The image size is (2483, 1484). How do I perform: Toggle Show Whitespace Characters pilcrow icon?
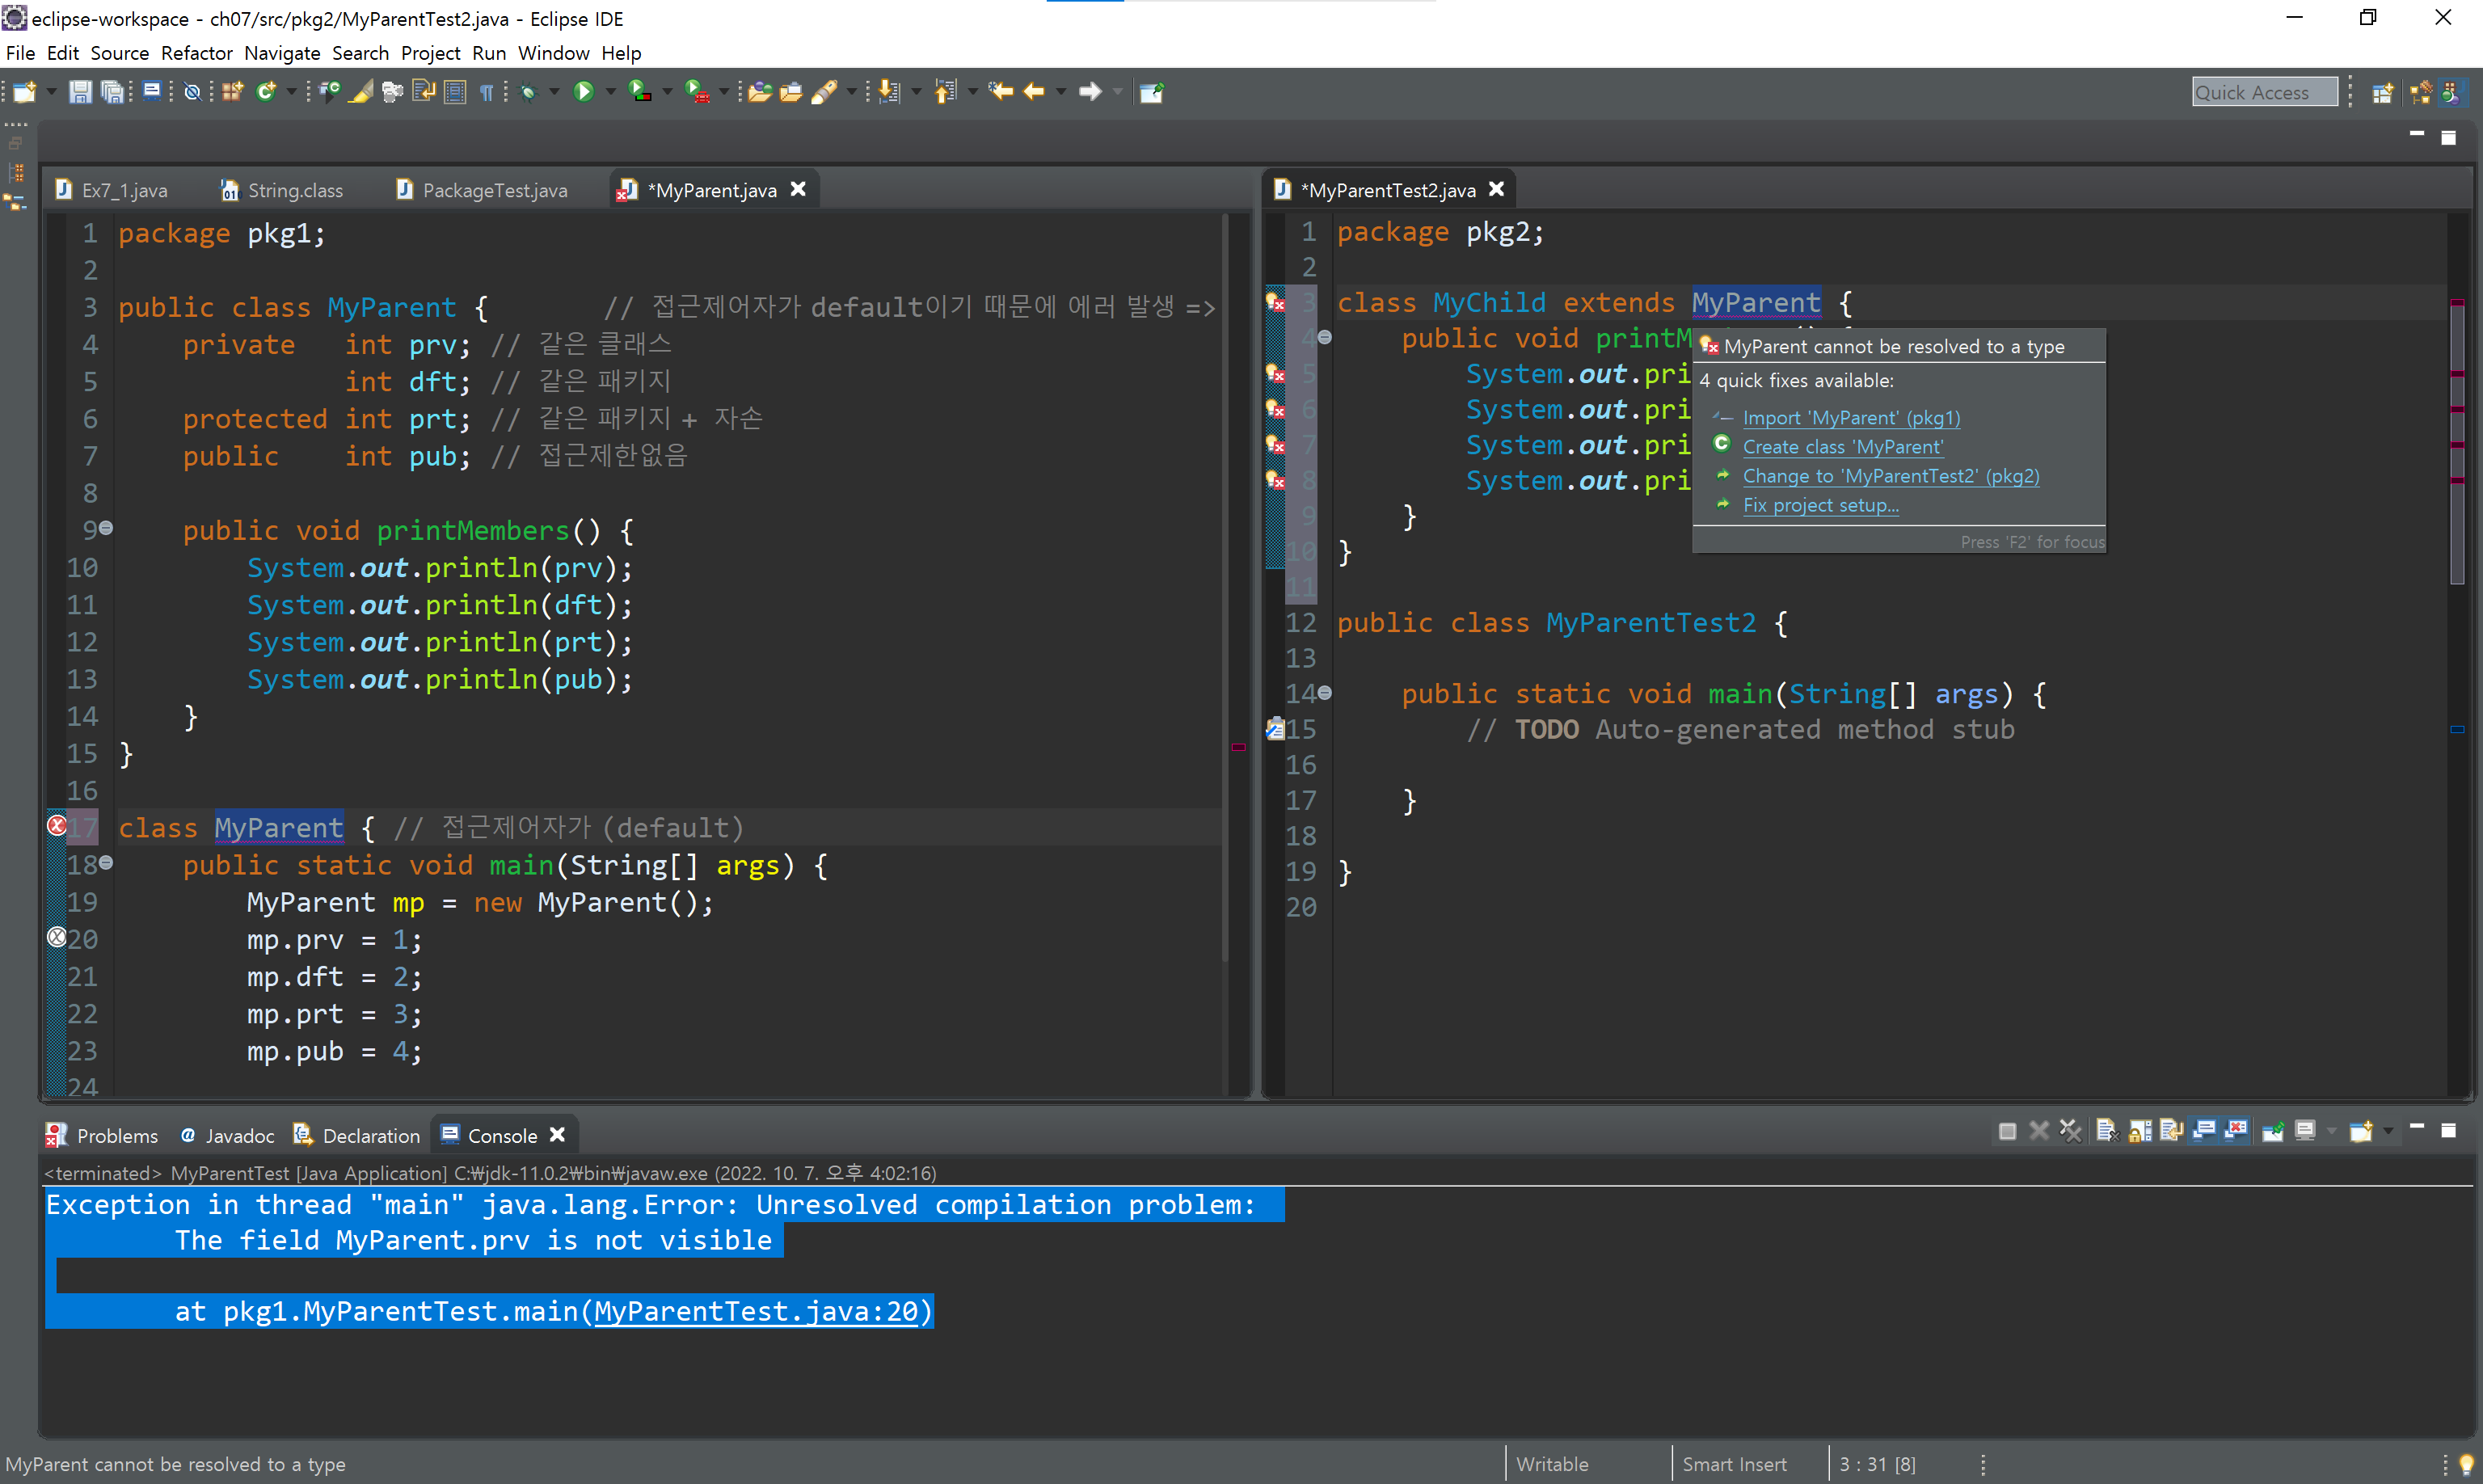(x=487, y=92)
